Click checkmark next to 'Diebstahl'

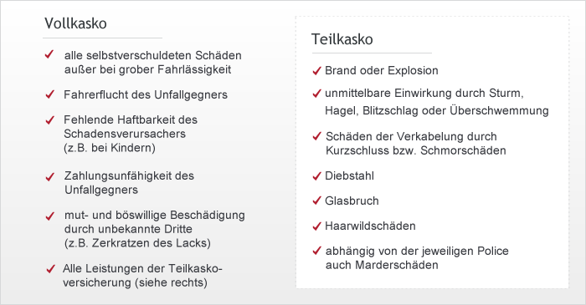click(316, 176)
